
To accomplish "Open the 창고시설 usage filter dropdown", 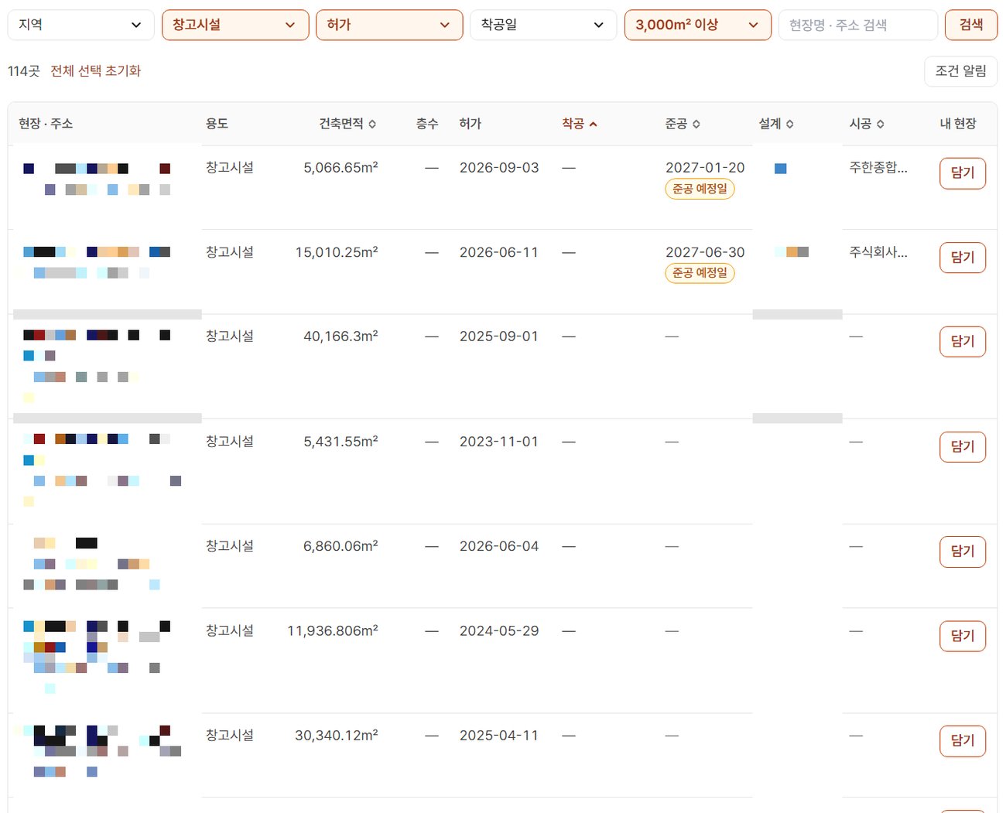I will pyautogui.click(x=235, y=25).
